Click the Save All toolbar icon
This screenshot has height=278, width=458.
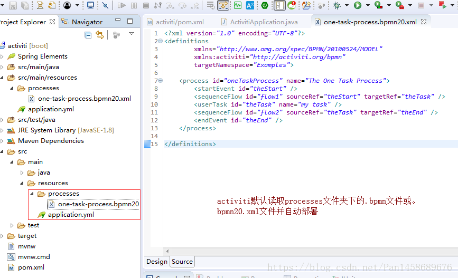point(25,5)
